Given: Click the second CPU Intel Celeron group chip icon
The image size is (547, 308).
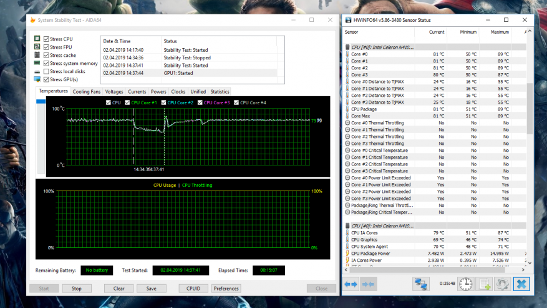Looking at the screenshot, I should [347, 226].
